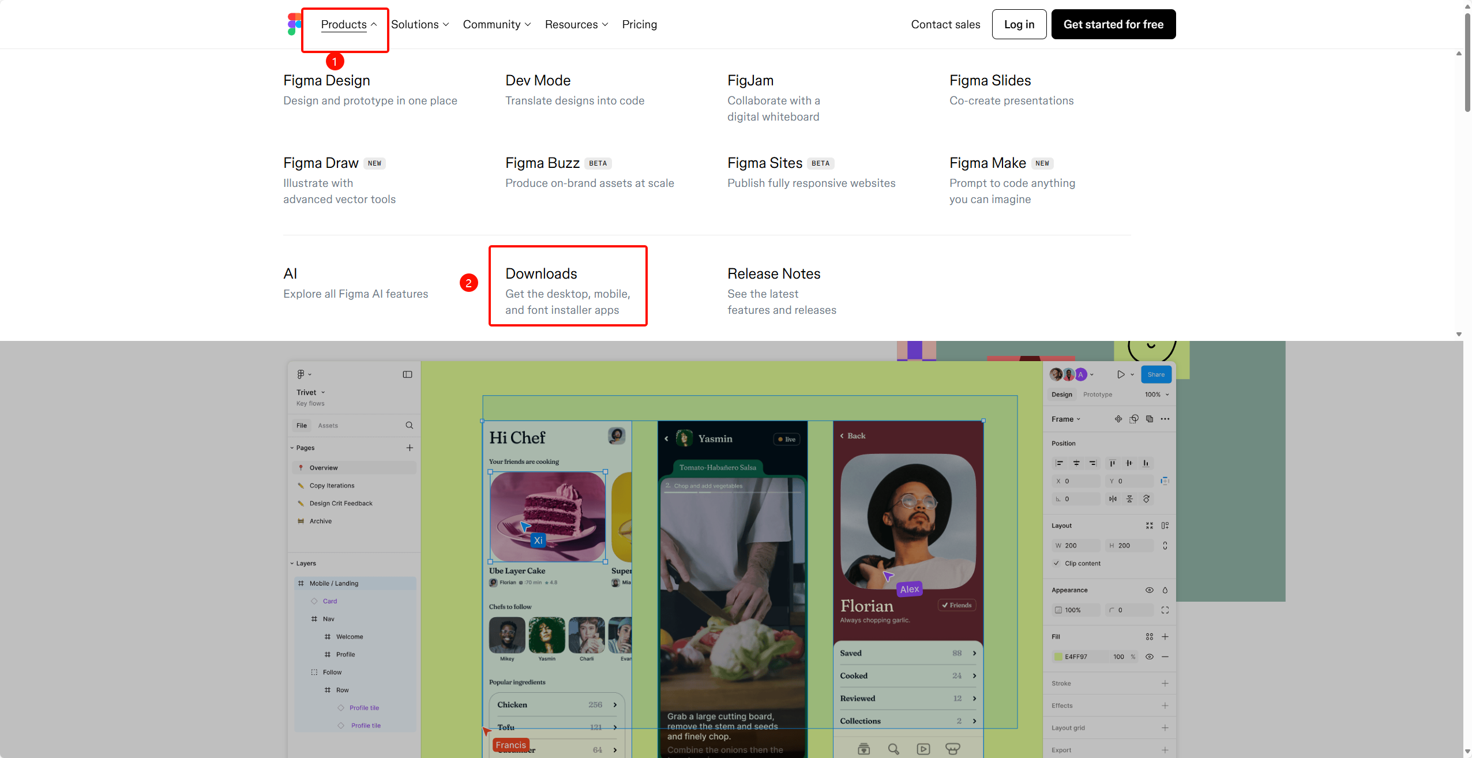Click the align horizontal centers icon
The width and height of the screenshot is (1472, 758).
[1076, 463]
